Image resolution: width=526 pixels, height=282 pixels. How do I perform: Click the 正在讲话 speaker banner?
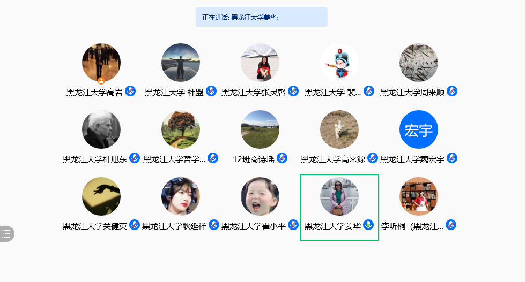coord(262,17)
